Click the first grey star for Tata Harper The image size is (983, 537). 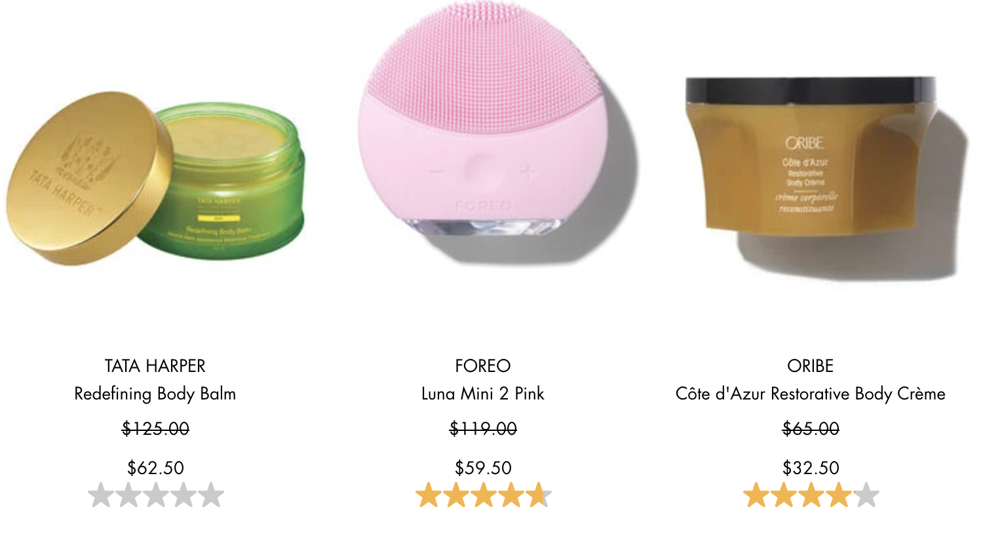click(101, 495)
